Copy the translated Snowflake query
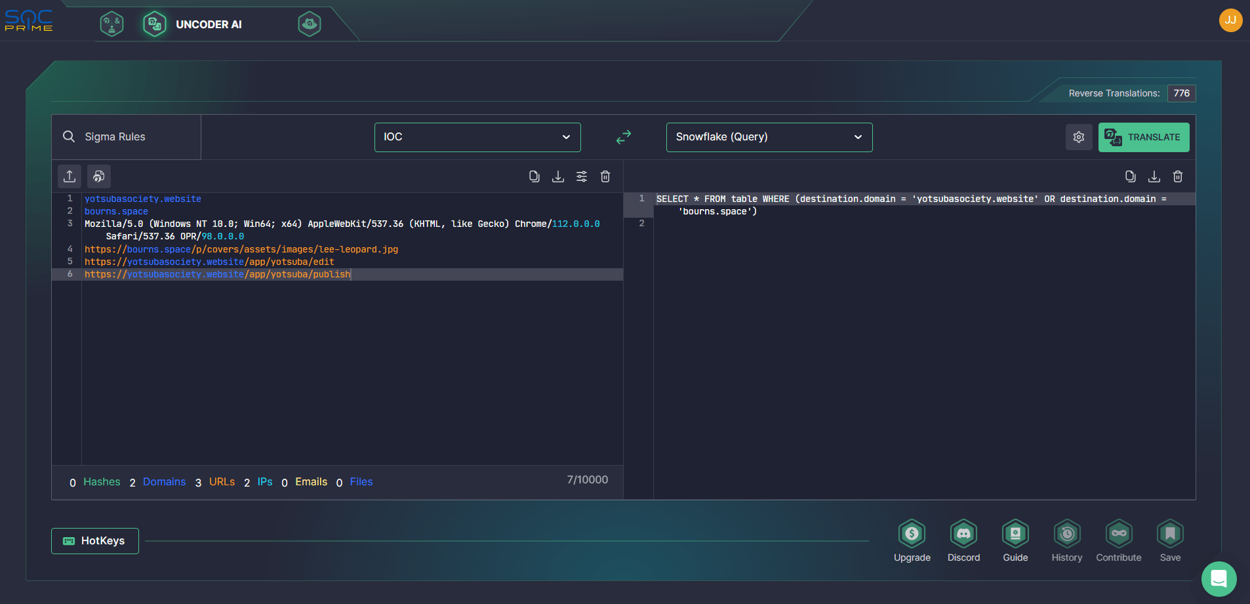Image resolution: width=1250 pixels, height=604 pixels. 1130,176
